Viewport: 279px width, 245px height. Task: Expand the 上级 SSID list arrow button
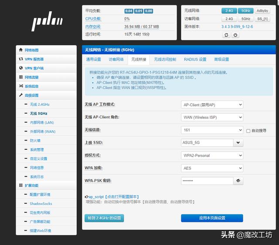(238, 143)
